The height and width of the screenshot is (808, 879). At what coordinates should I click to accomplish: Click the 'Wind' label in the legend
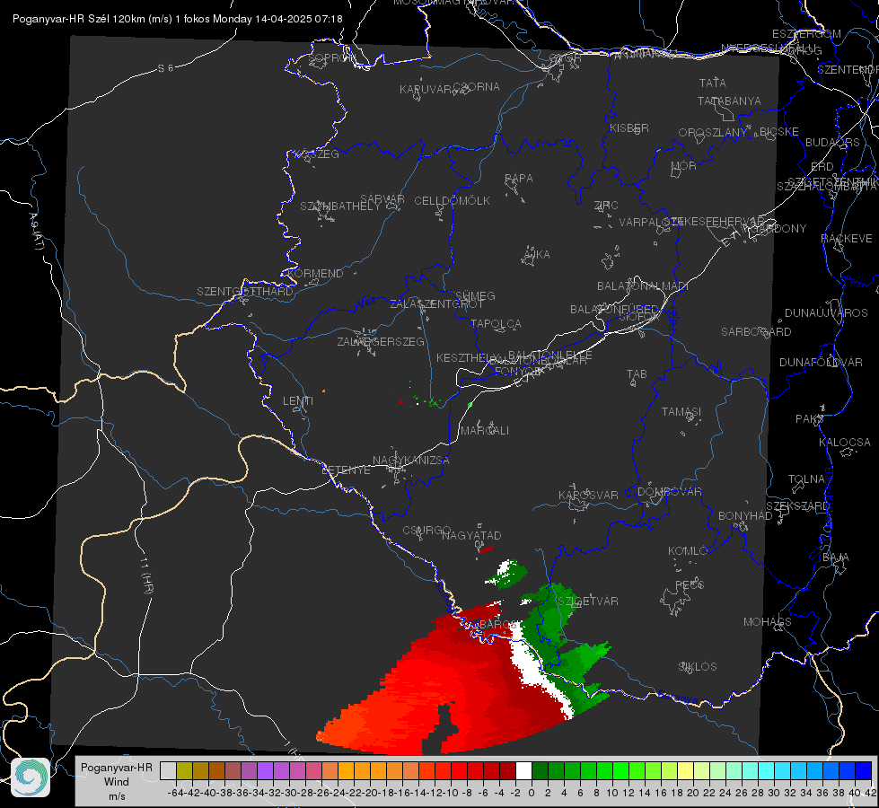point(116,782)
